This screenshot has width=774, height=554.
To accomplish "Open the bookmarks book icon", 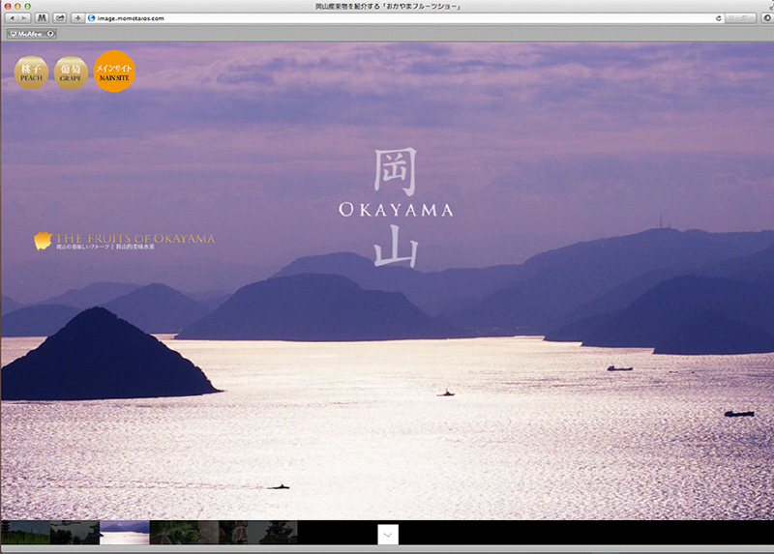I will (42, 18).
